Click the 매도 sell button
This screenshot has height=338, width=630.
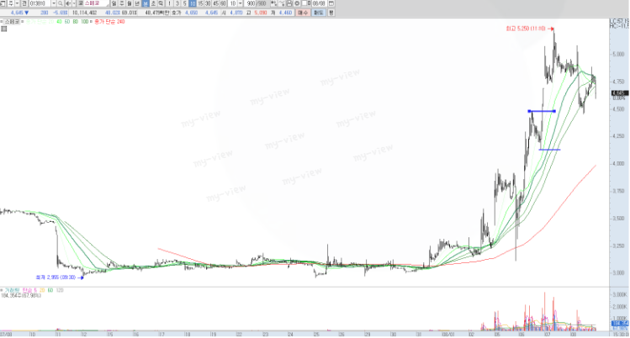point(319,13)
